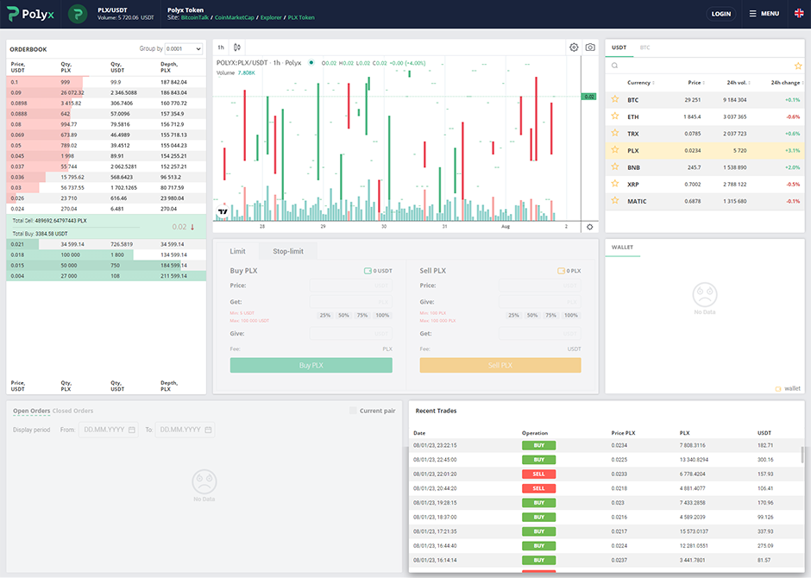Click the Sell PLX Give input field
Viewport: 811px width, 578px height.
pos(539,302)
